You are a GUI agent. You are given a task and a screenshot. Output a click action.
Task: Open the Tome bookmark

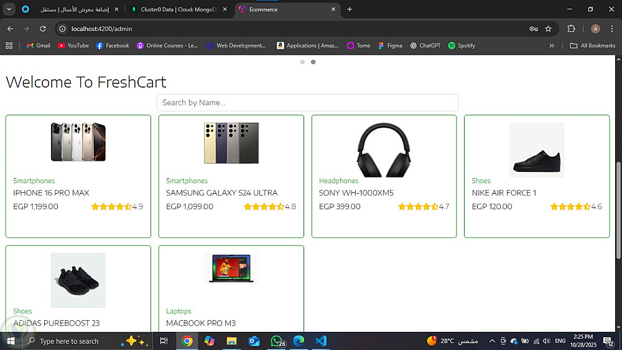tap(359, 45)
